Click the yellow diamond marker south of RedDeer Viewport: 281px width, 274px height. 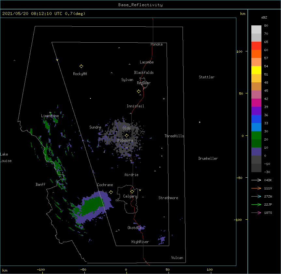[139, 91]
